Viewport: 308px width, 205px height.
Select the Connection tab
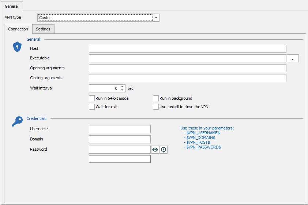pyautogui.click(x=18, y=29)
